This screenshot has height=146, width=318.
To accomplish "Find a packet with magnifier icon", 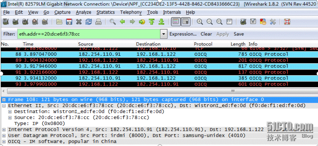I will [x=113, y=22].
